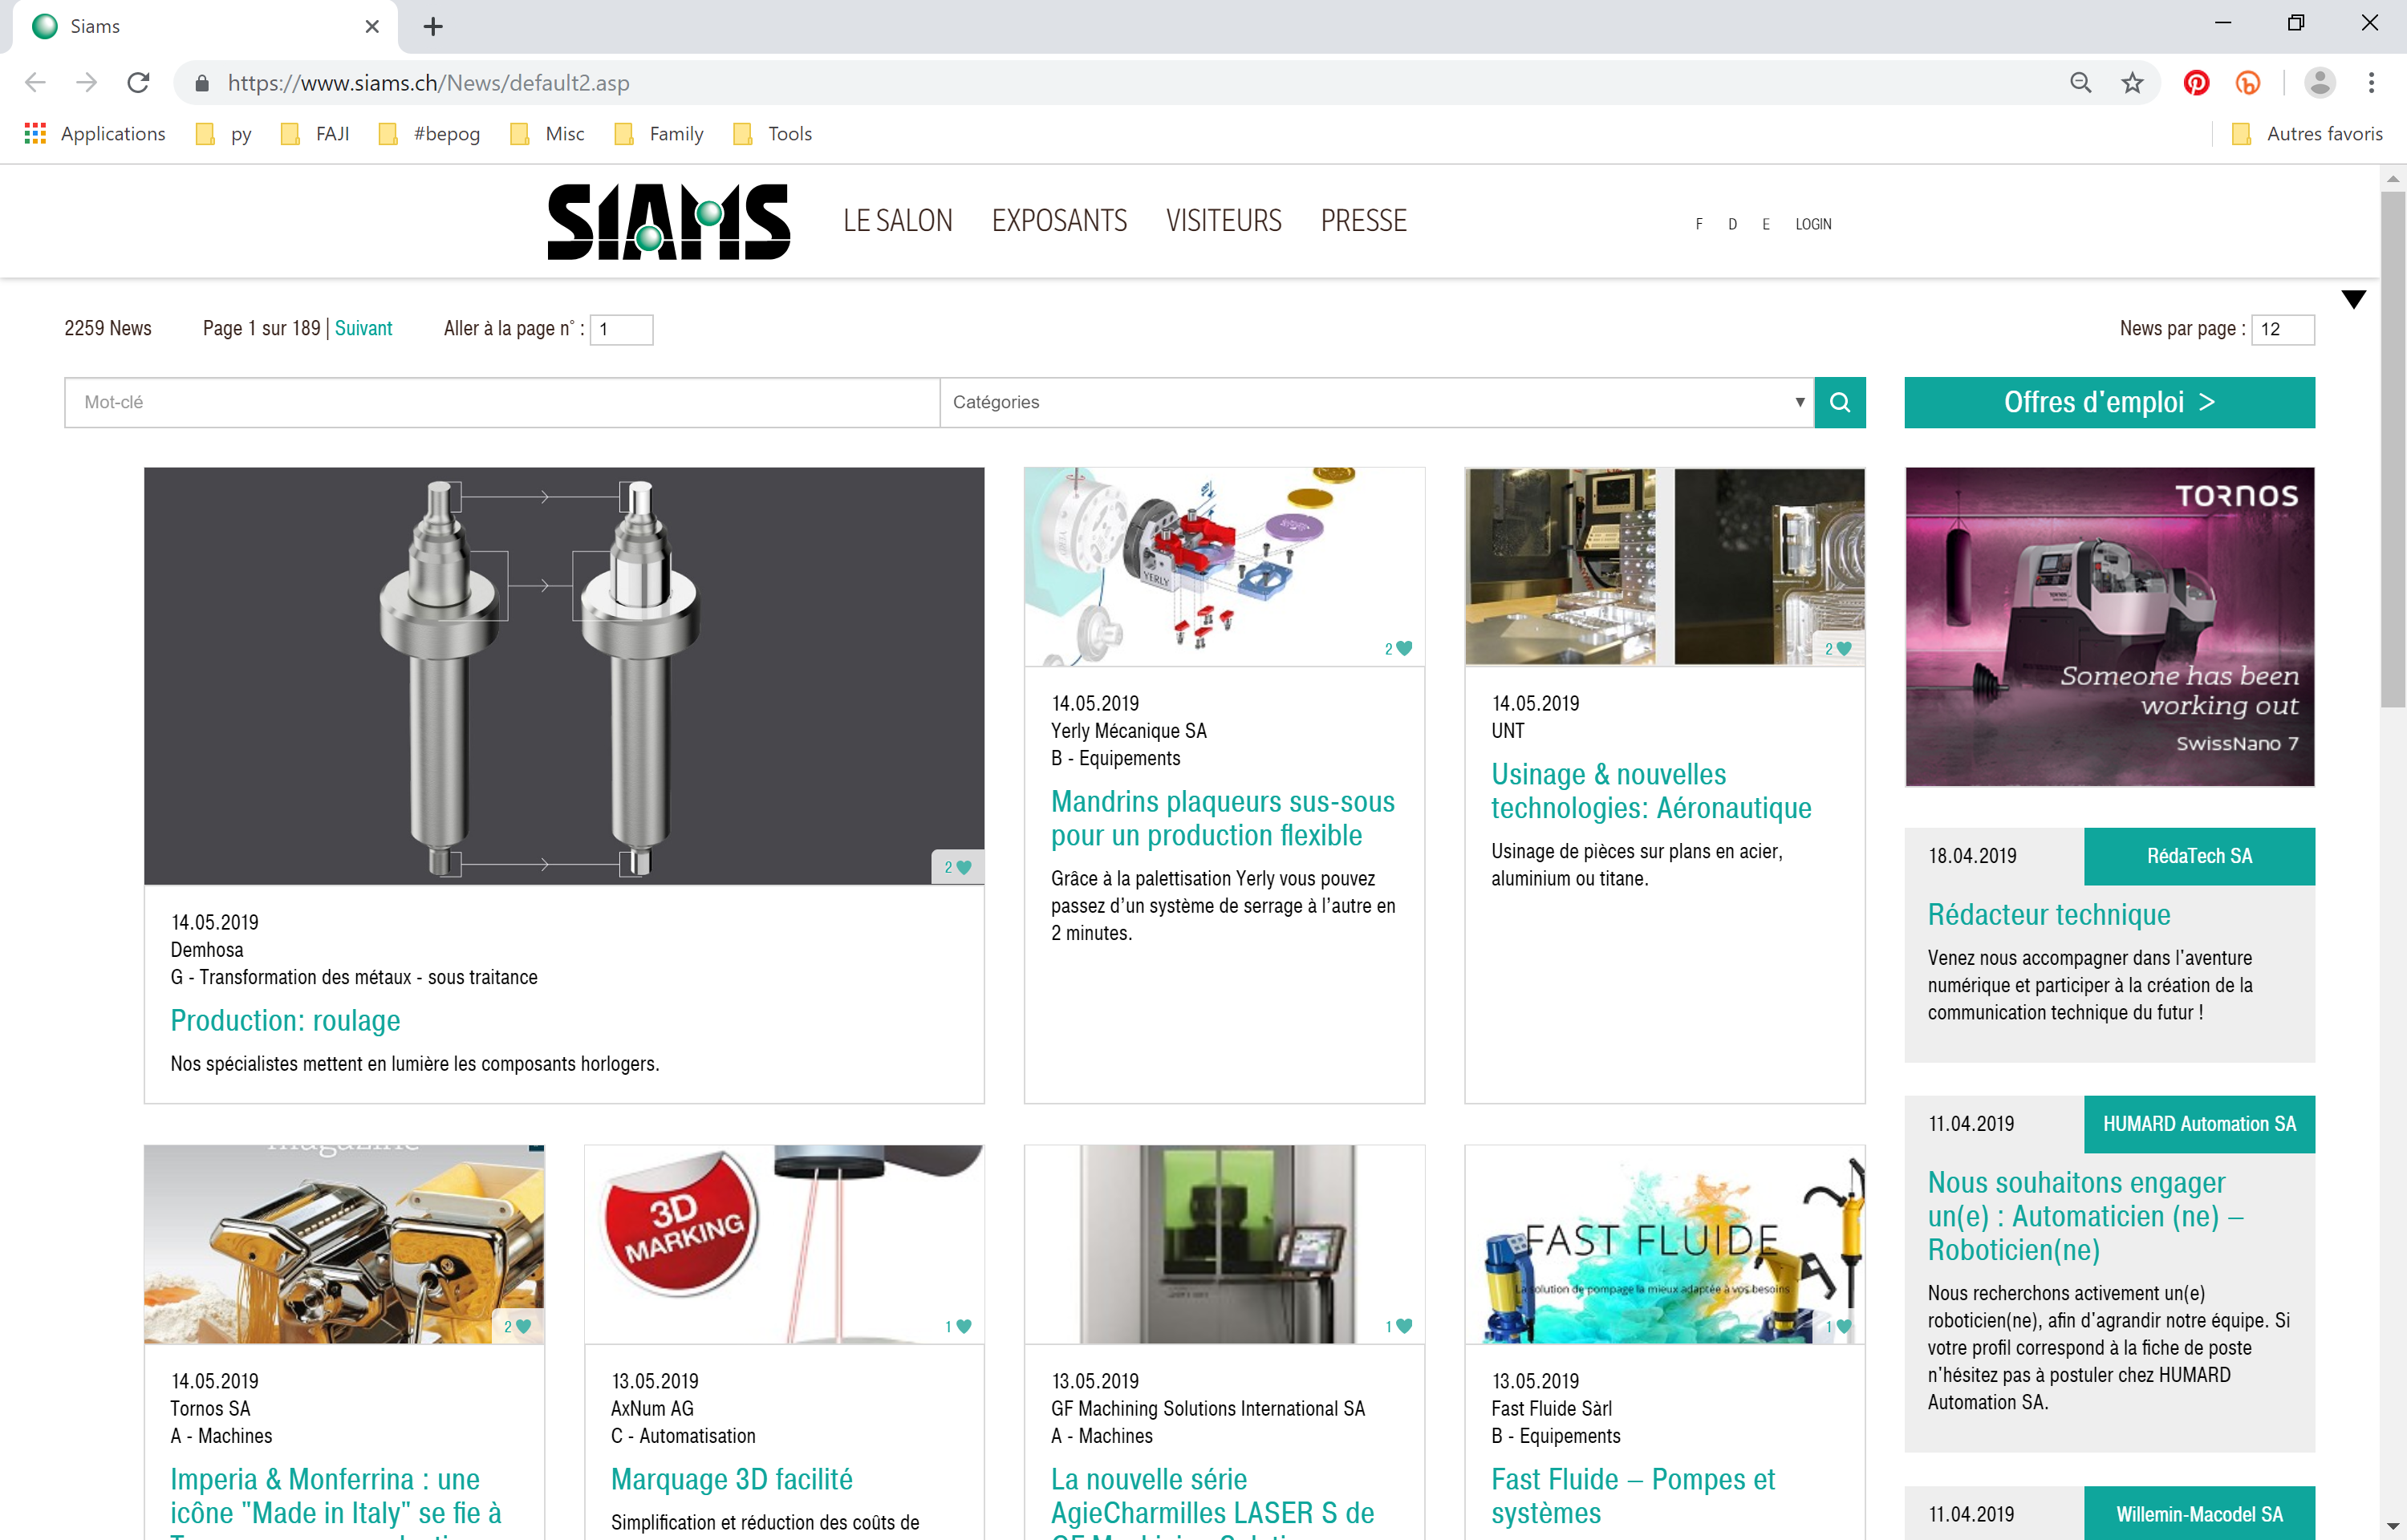Switch language to E (English)
This screenshot has width=2407, height=1540.
1766,225
